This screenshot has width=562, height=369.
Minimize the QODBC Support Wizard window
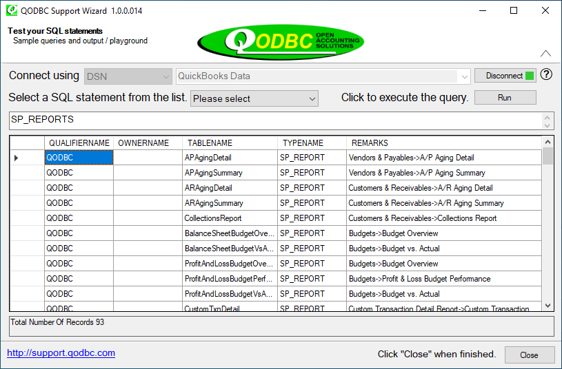pos(483,10)
